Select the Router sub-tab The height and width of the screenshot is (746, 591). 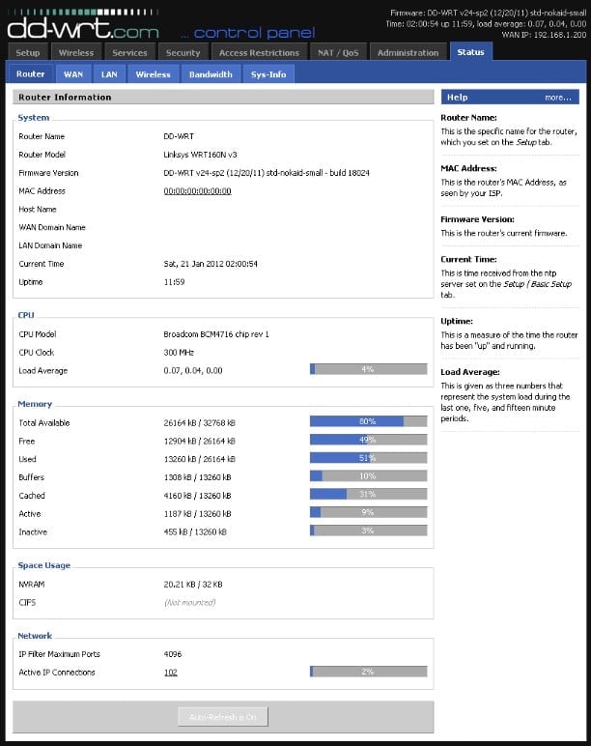[x=31, y=73]
